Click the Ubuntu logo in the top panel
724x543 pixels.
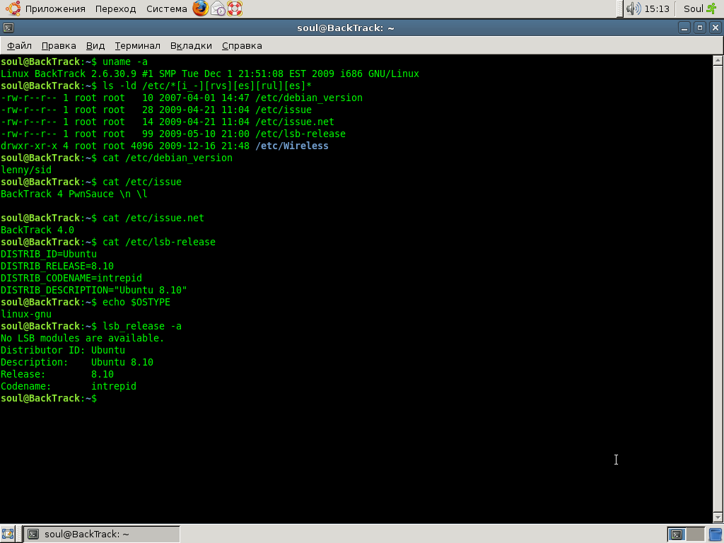(x=13, y=8)
